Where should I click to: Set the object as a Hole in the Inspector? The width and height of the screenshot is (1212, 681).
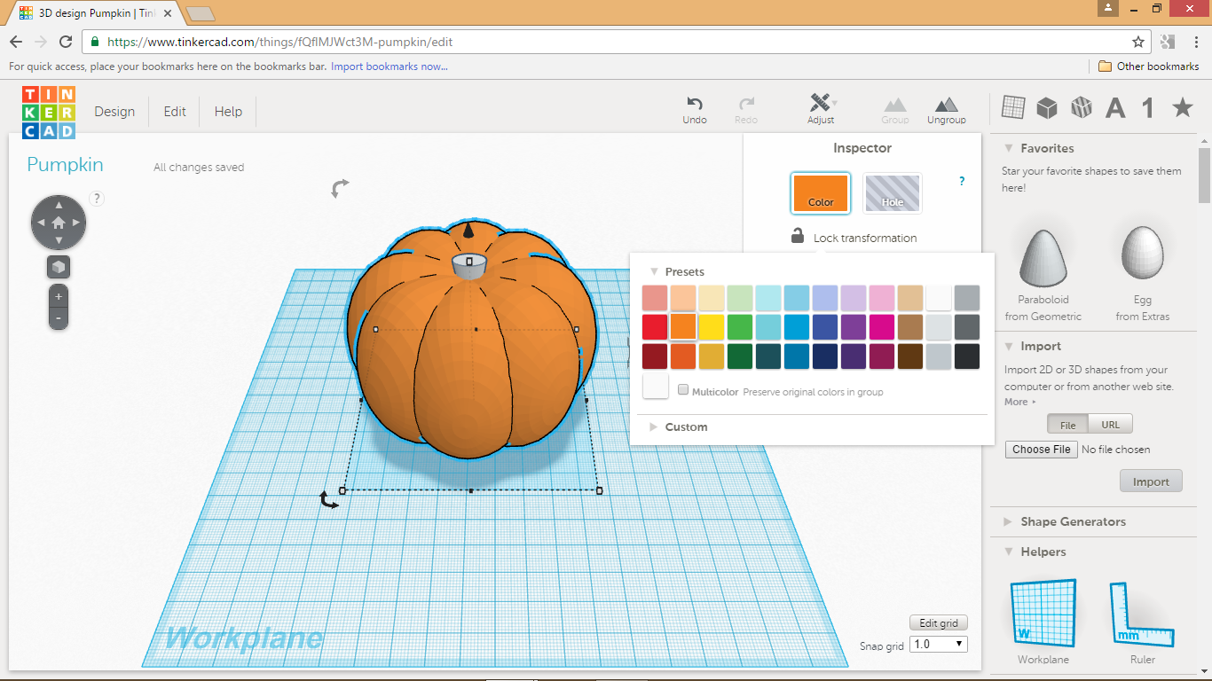coord(893,192)
